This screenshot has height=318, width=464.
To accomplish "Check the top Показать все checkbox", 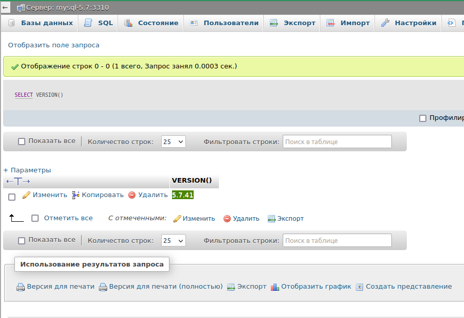I will click(22, 142).
